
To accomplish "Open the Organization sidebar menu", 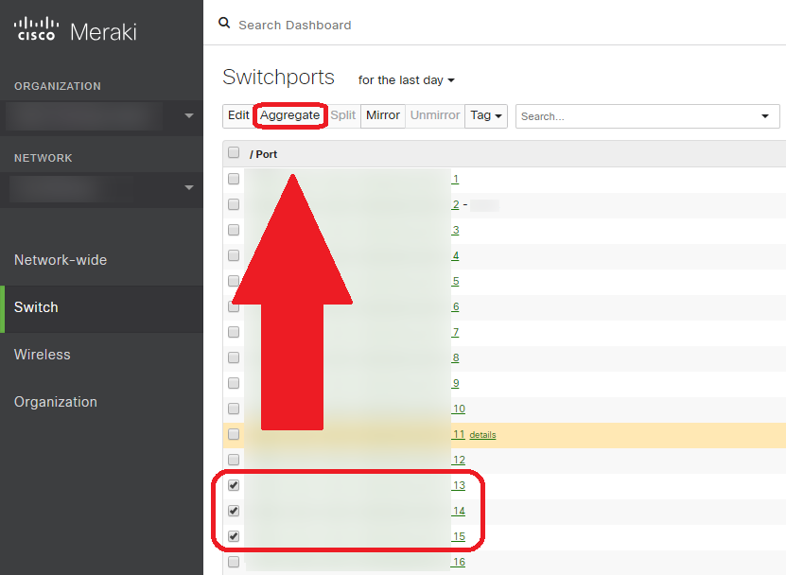I will click(56, 402).
